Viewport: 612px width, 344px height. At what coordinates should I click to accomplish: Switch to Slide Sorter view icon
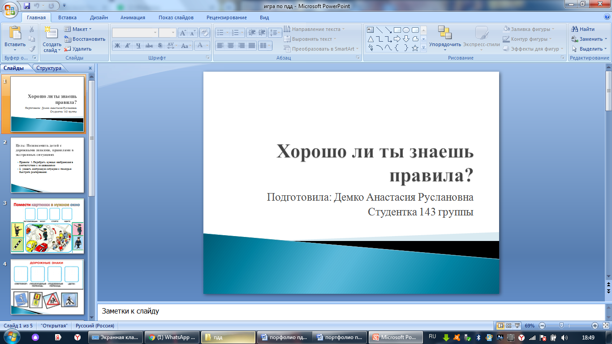coord(509,326)
